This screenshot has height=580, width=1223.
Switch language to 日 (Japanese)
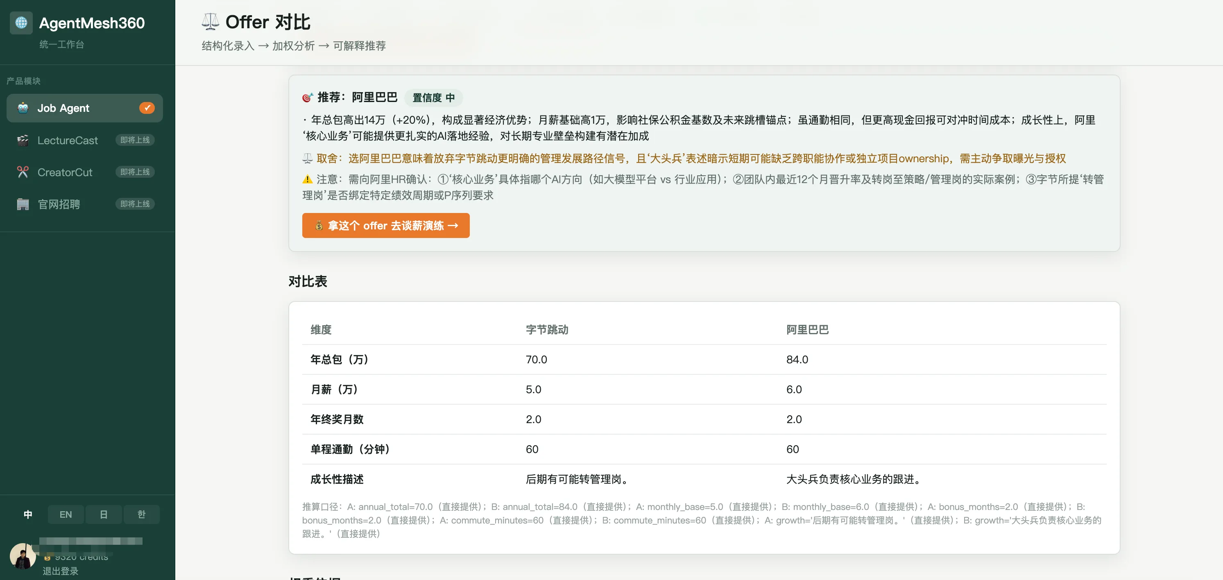coord(104,514)
